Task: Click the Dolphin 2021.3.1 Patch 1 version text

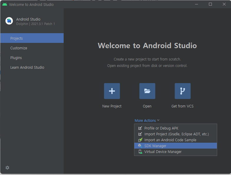Action: 35,24
